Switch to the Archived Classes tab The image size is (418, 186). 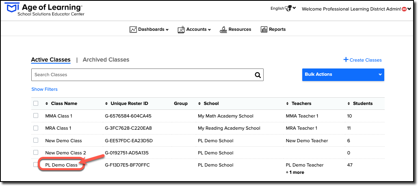[106, 60]
